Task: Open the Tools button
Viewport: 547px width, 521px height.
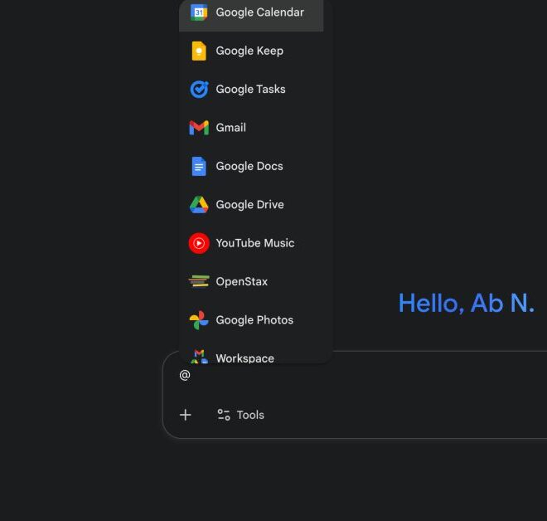Action: point(240,415)
